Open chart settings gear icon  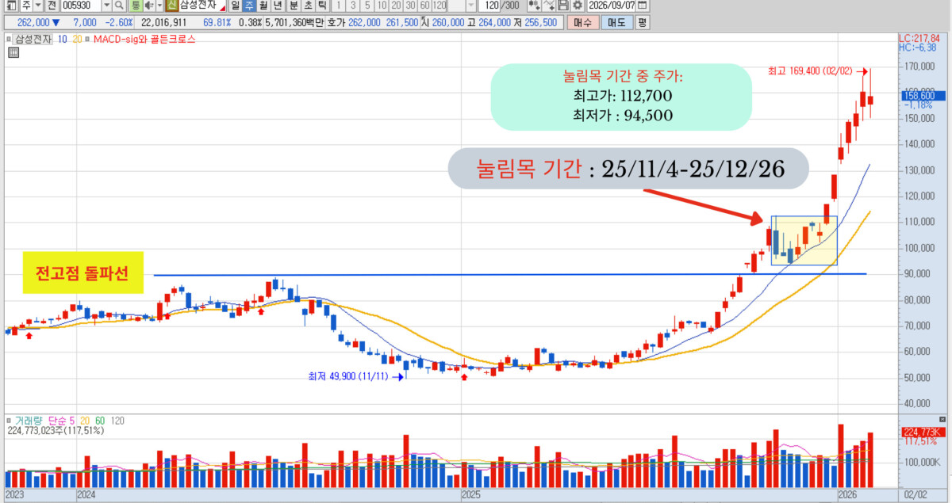[578, 6]
